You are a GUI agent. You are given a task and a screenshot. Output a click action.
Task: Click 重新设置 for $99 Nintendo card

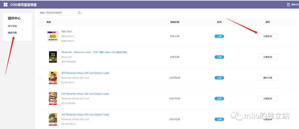click(x=267, y=78)
